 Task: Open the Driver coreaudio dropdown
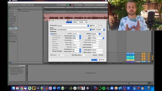click(x=100, y=30)
